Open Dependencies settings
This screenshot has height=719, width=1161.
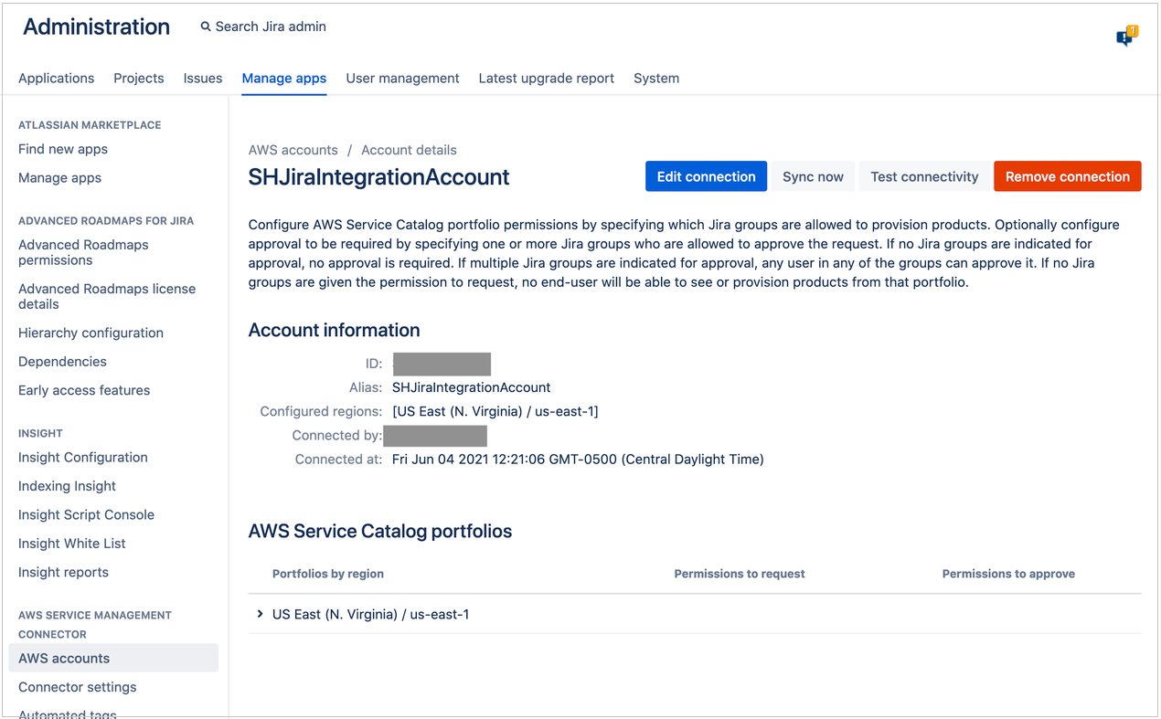click(62, 362)
